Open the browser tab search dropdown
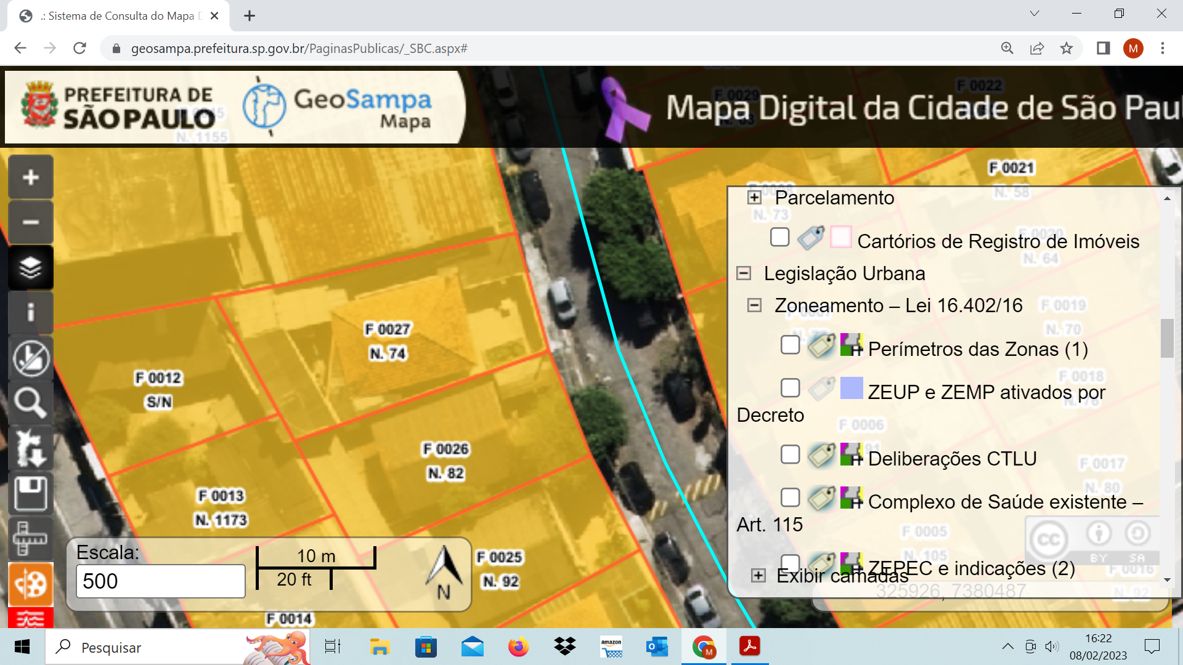This screenshot has width=1183, height=665. click(1035, 14)
